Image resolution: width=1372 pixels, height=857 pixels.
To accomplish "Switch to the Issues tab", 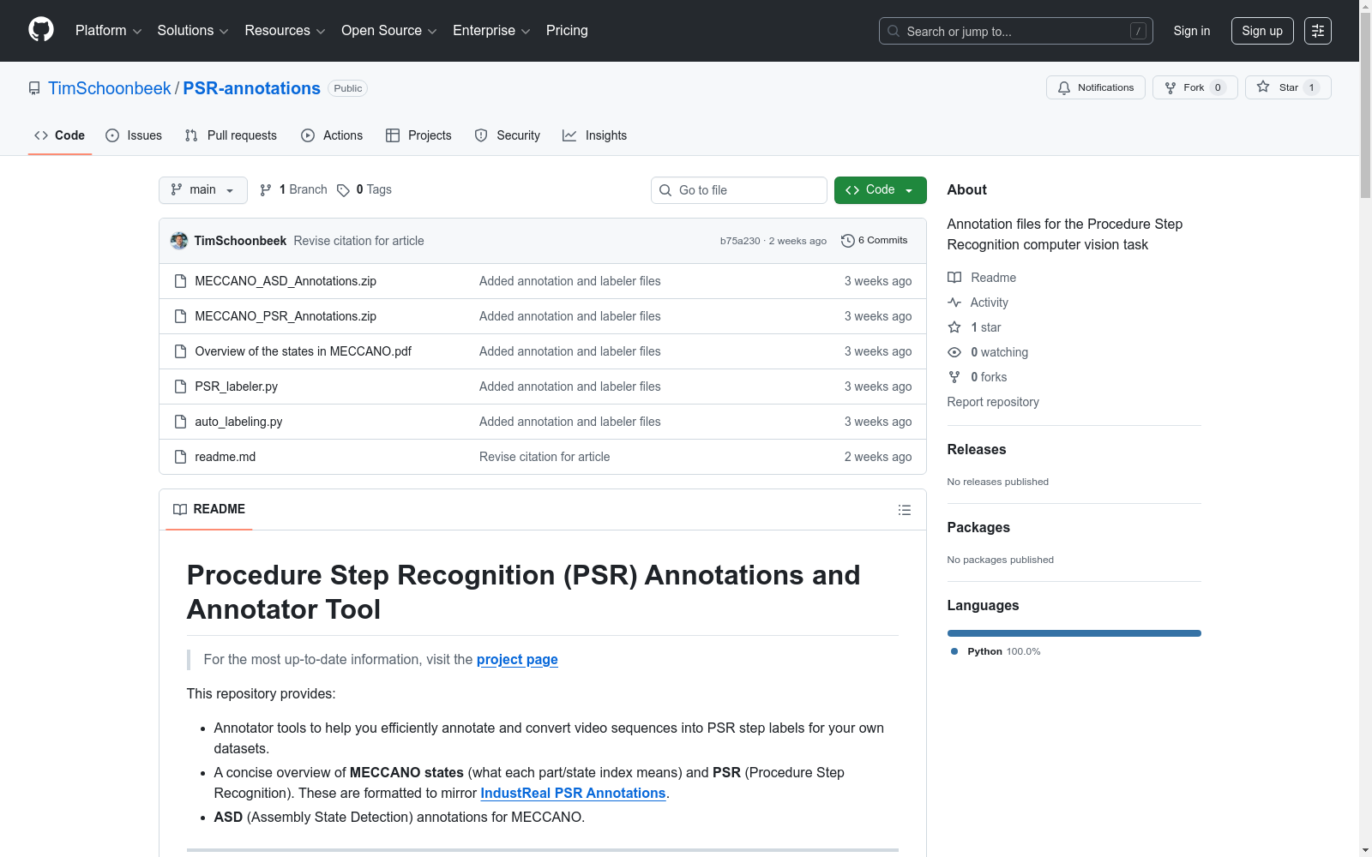I will click(x=134, y=135).
